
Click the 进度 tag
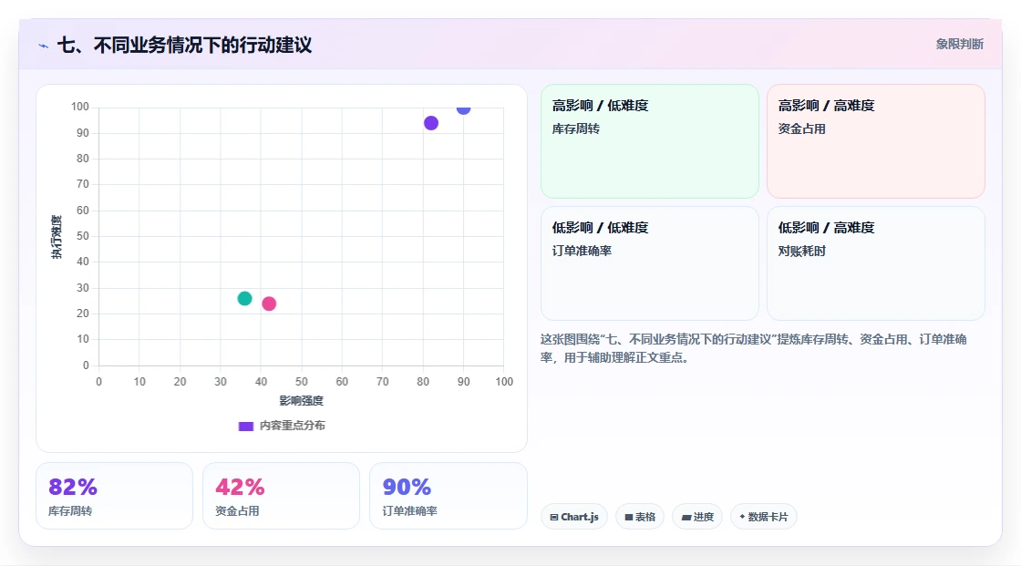click(x=697, y=517)
